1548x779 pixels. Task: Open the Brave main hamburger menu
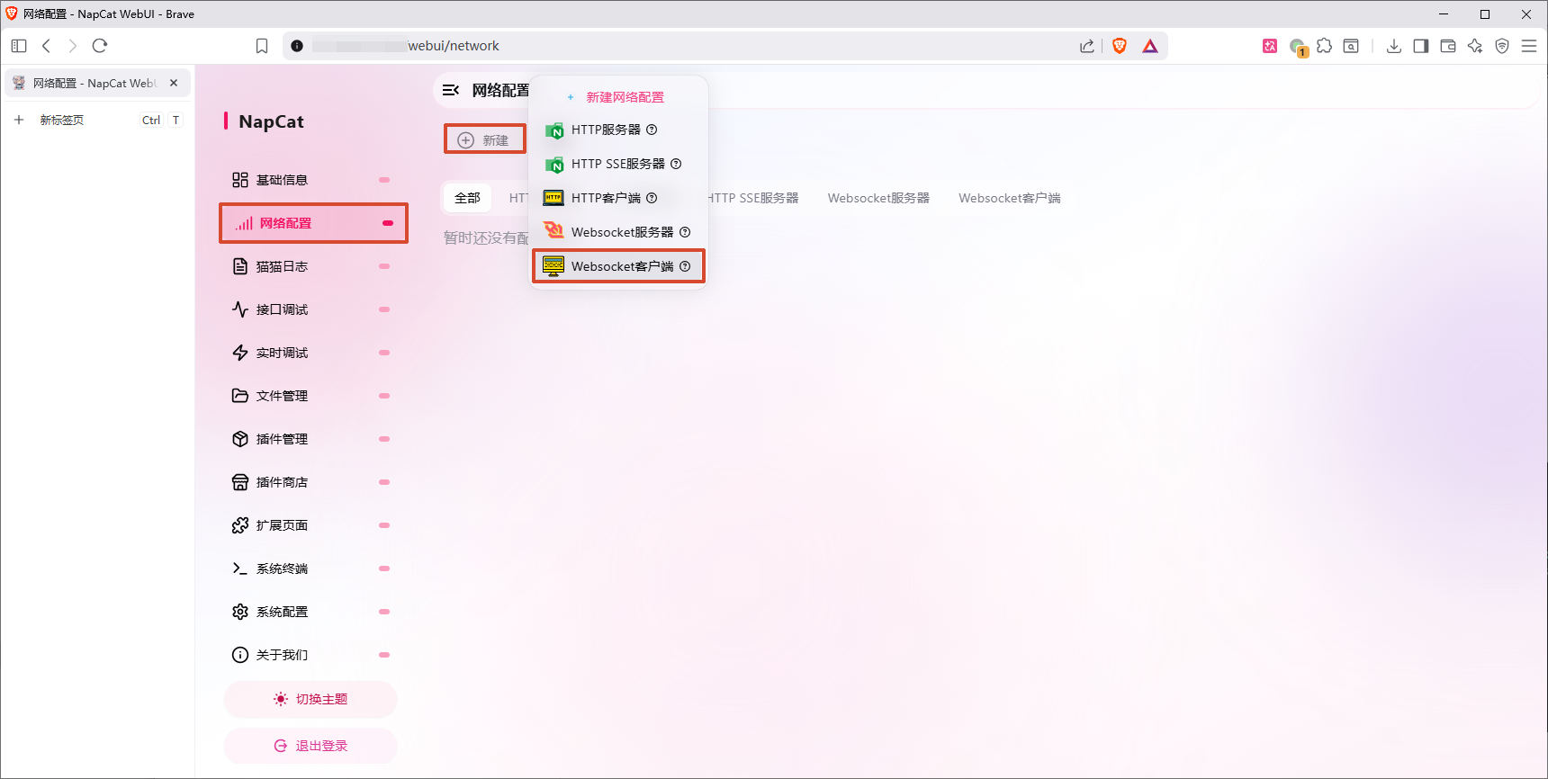click(1529, 46)
